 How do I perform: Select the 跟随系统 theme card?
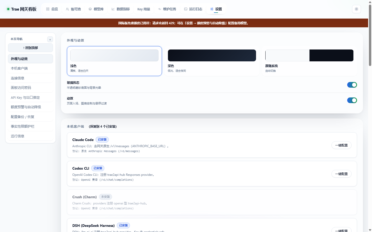pos(309,61)
